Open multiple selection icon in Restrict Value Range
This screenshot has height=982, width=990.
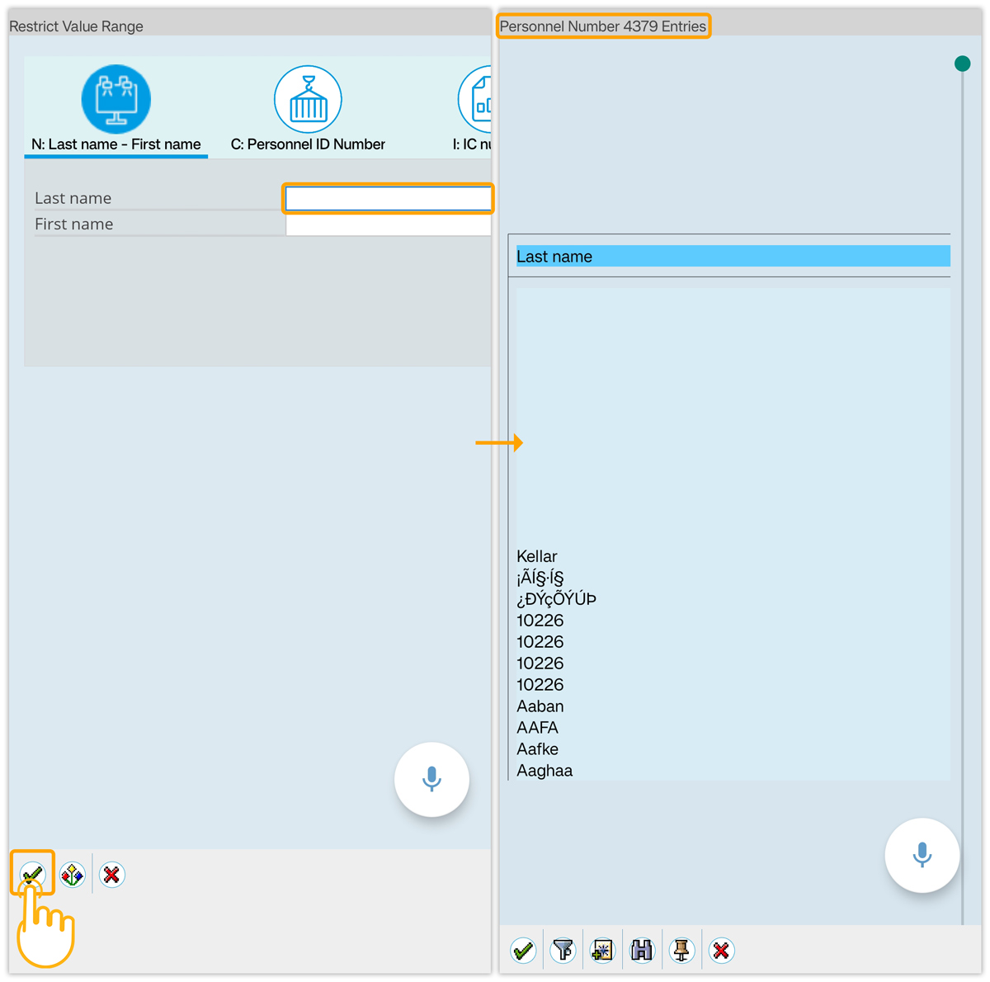(x=73, y=875)
